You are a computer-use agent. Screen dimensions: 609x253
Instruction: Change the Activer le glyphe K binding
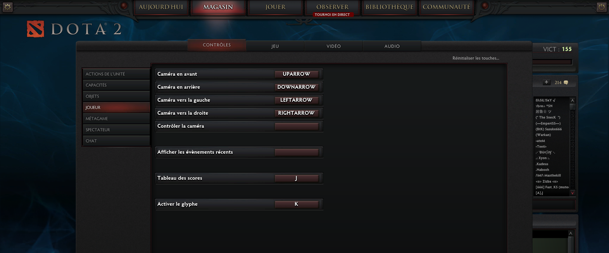[x=296, y=204]
